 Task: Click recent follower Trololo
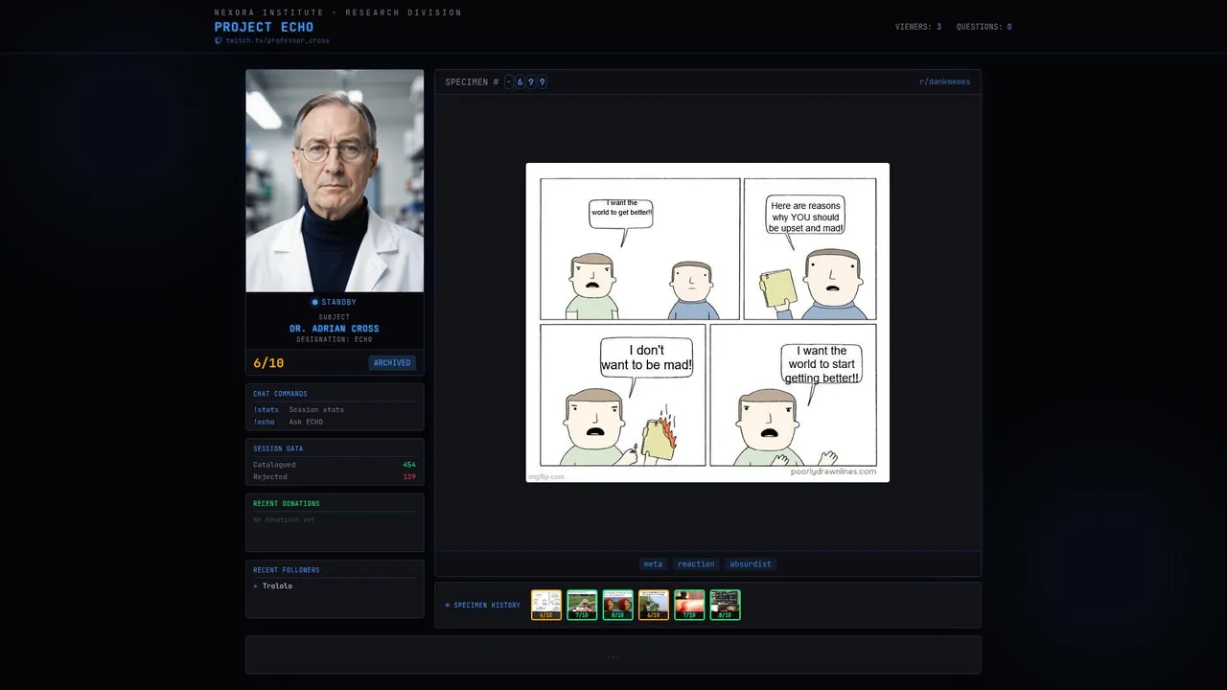tap(277, 586)
